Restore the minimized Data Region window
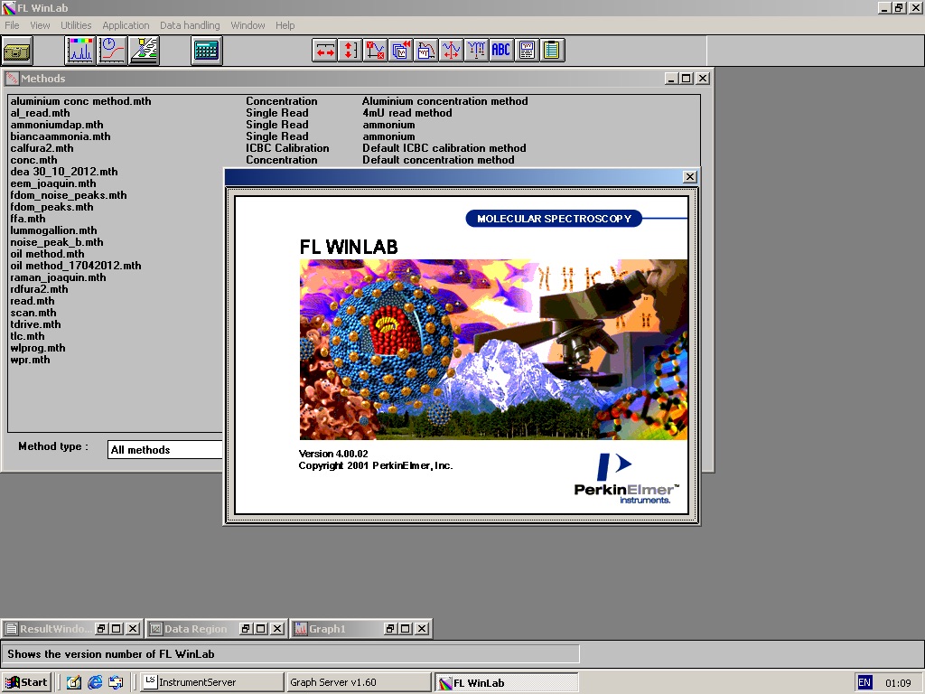The height and width of the screenshot is (694, 925). [246, 629]
